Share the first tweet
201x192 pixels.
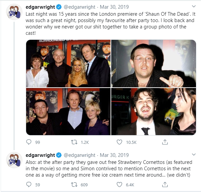coord(165,142)
